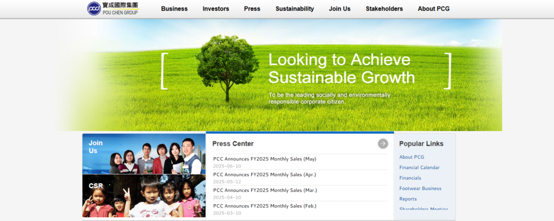Click the date 2025-05-12
554x221 pixels.
pos(227,182)
